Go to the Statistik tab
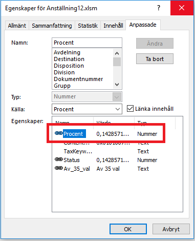195x241 pixels. point(88,26)
